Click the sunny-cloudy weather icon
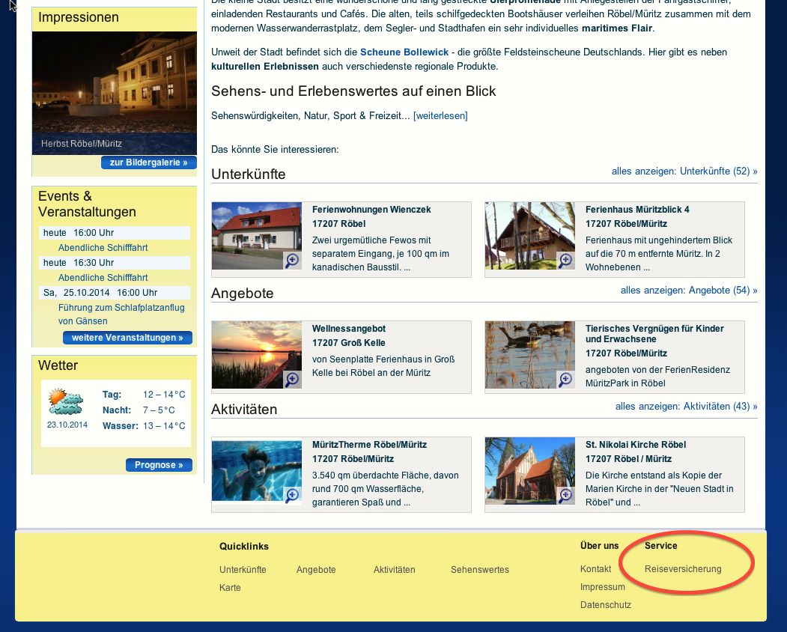The width and height of the screenshot is (787, 632). (66, 401)
